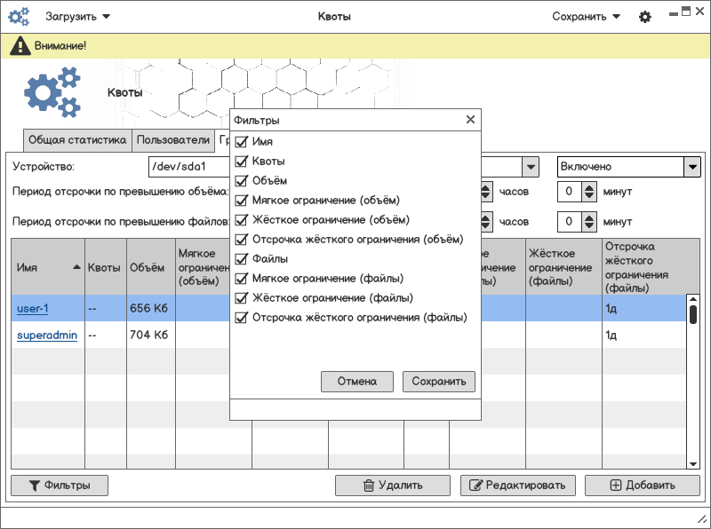Open the Сохранить dropdown in title bar
This screenshot has height=529, width=711.
586,17
